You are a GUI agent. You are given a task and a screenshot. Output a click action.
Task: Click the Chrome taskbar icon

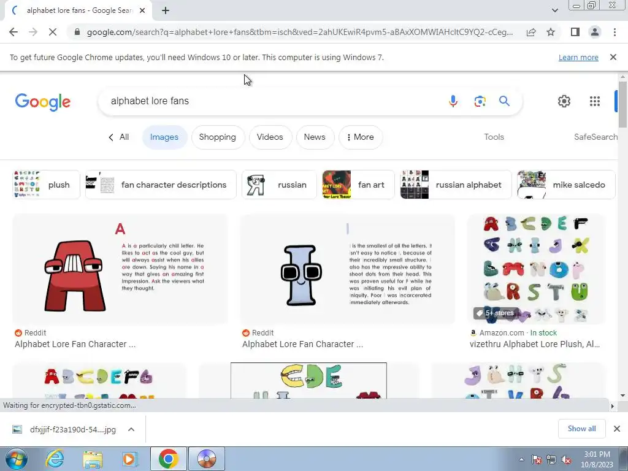point(169,459)
